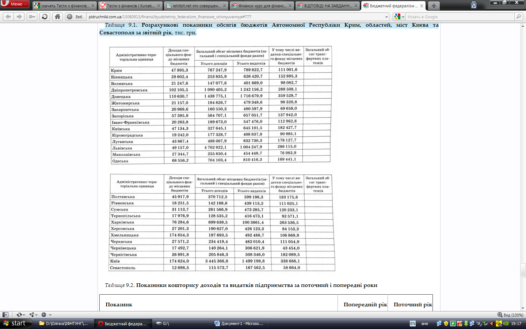Click the green download arrow tray icon
Screen dimensions: 526x329
[x=466, y=324]
